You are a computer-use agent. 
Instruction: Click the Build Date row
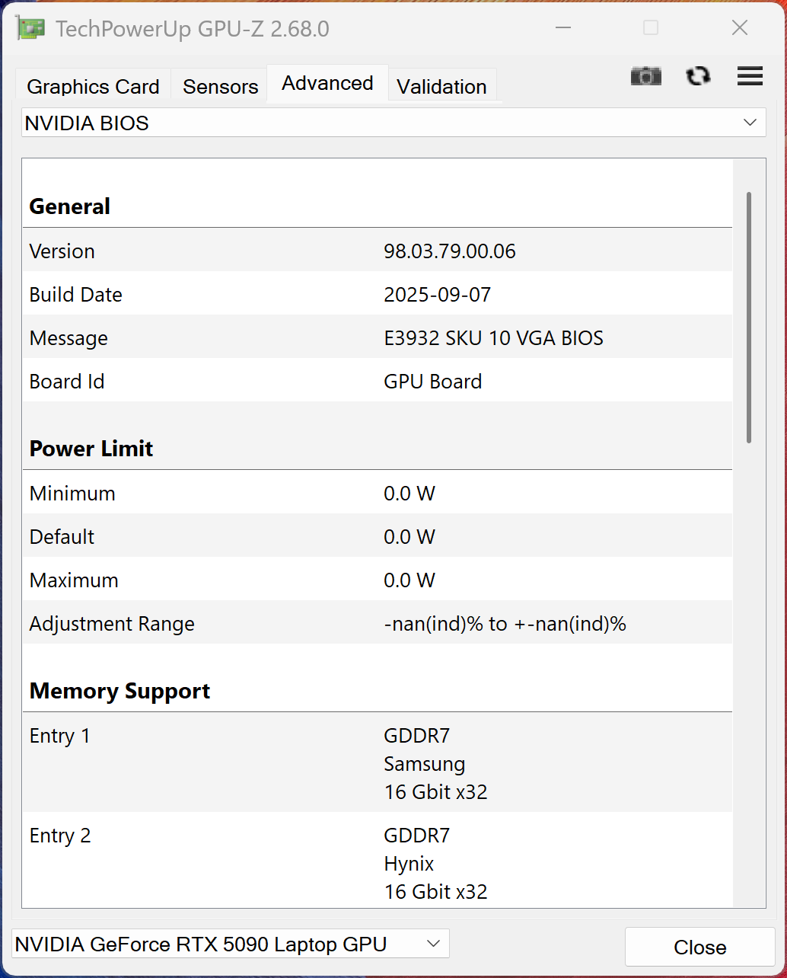[377, 295]
